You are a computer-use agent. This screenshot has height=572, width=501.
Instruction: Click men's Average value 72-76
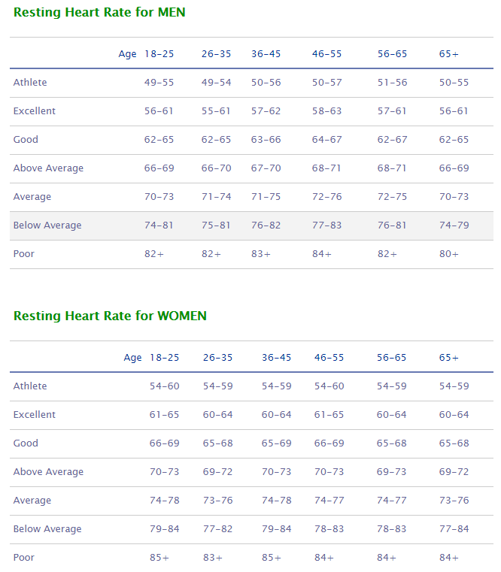tap(326, 197)
